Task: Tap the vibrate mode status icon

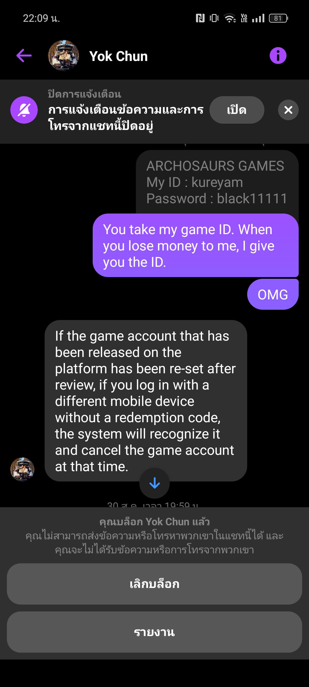Action: point(214,18)
